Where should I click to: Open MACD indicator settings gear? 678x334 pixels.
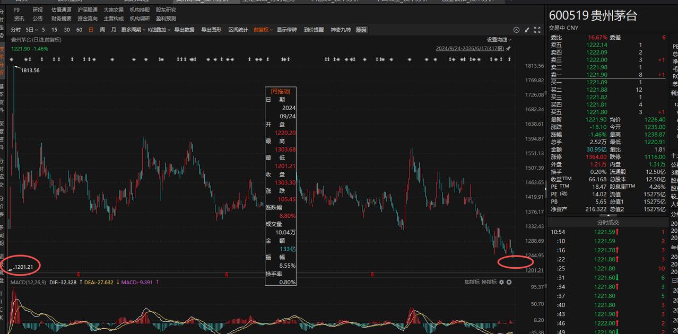[501, 282]
